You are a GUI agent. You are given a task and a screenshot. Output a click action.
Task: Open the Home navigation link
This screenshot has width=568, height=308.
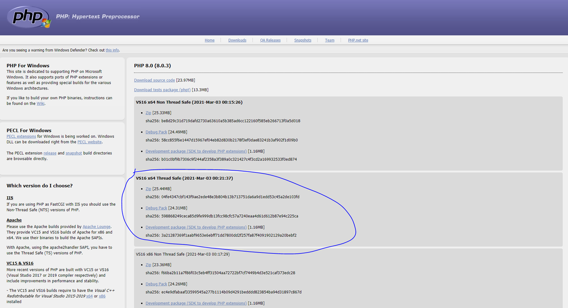210,40
